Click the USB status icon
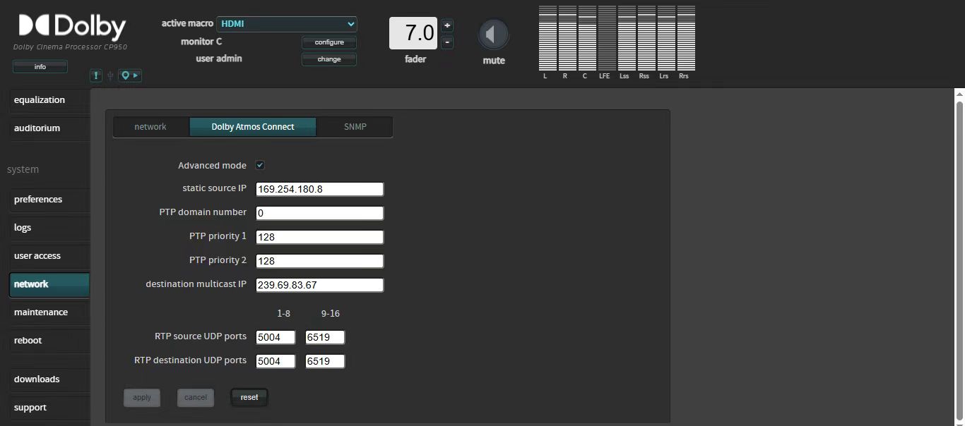The width and height of the screenshot is (965, 426). (x=110, y=75)
